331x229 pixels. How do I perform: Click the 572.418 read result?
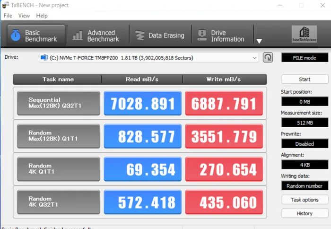coord(142,202)
